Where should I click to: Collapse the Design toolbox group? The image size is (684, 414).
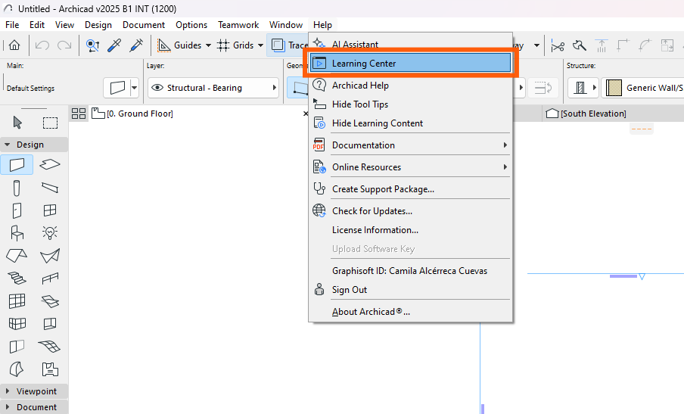[x=8, y=145]
